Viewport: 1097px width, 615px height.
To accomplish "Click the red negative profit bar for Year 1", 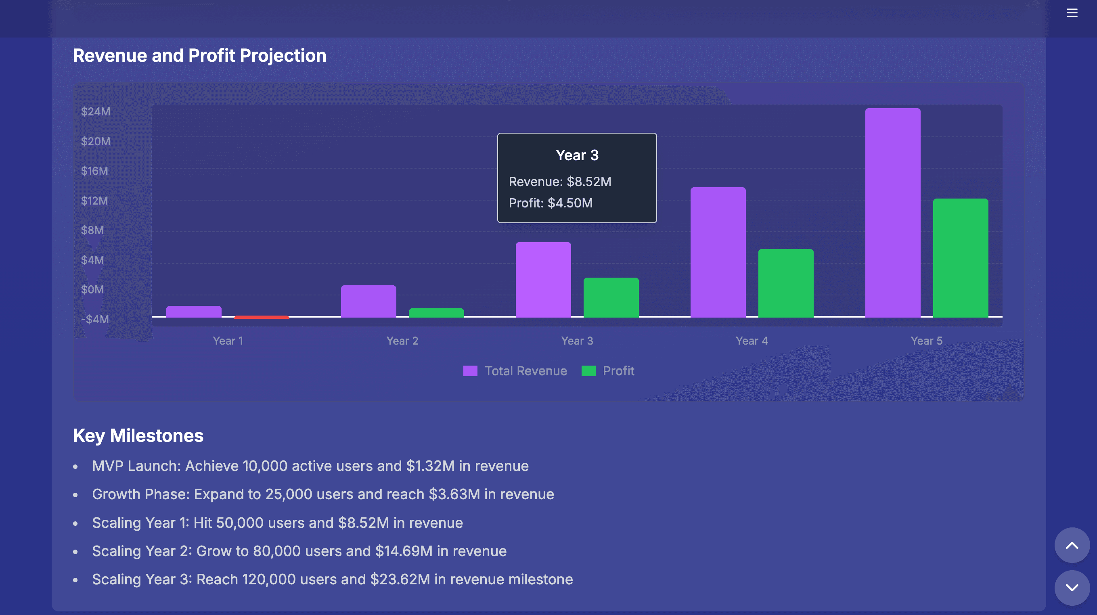I will coord(262,317).
